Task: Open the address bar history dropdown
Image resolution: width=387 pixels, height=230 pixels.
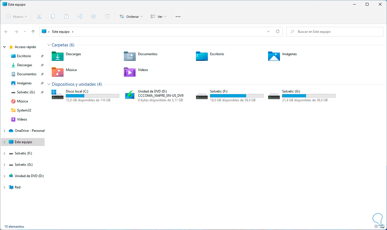Action: pyautogui.click(x=268, y=32)
